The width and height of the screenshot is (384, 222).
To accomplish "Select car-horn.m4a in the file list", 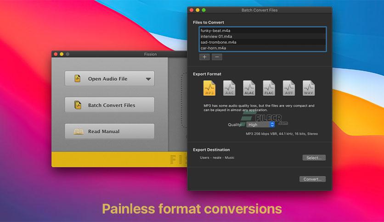I will tap(263, 48).
